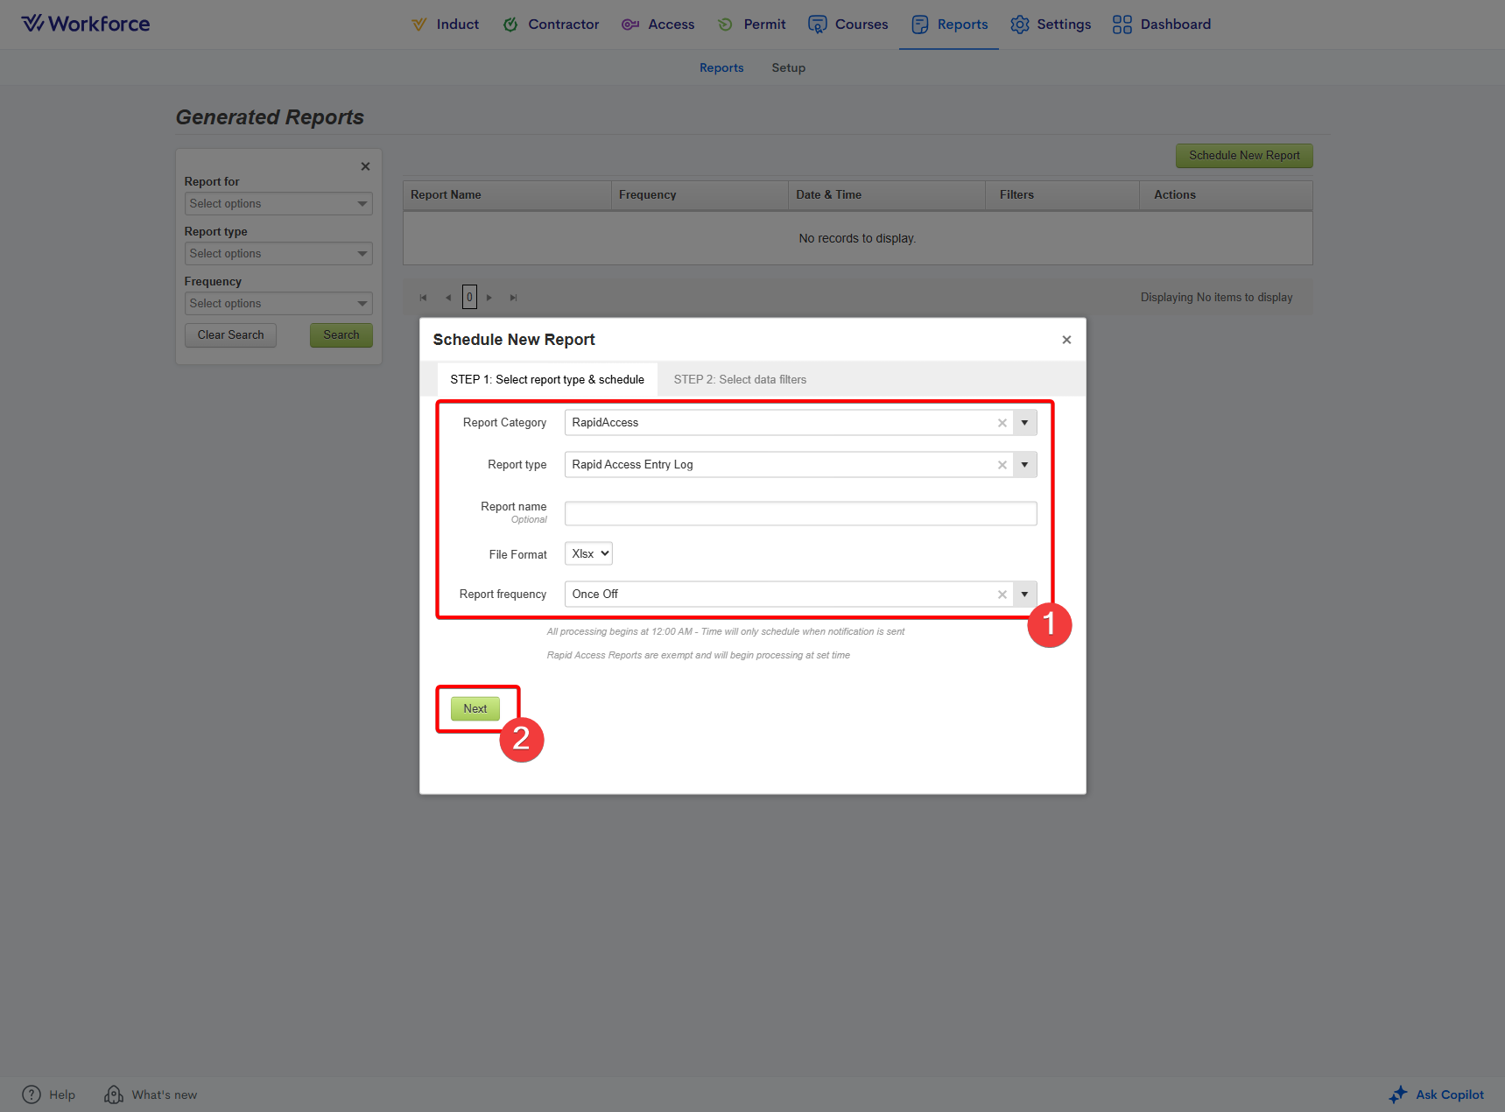Clear the Report frequency value

pos(1002,595)
